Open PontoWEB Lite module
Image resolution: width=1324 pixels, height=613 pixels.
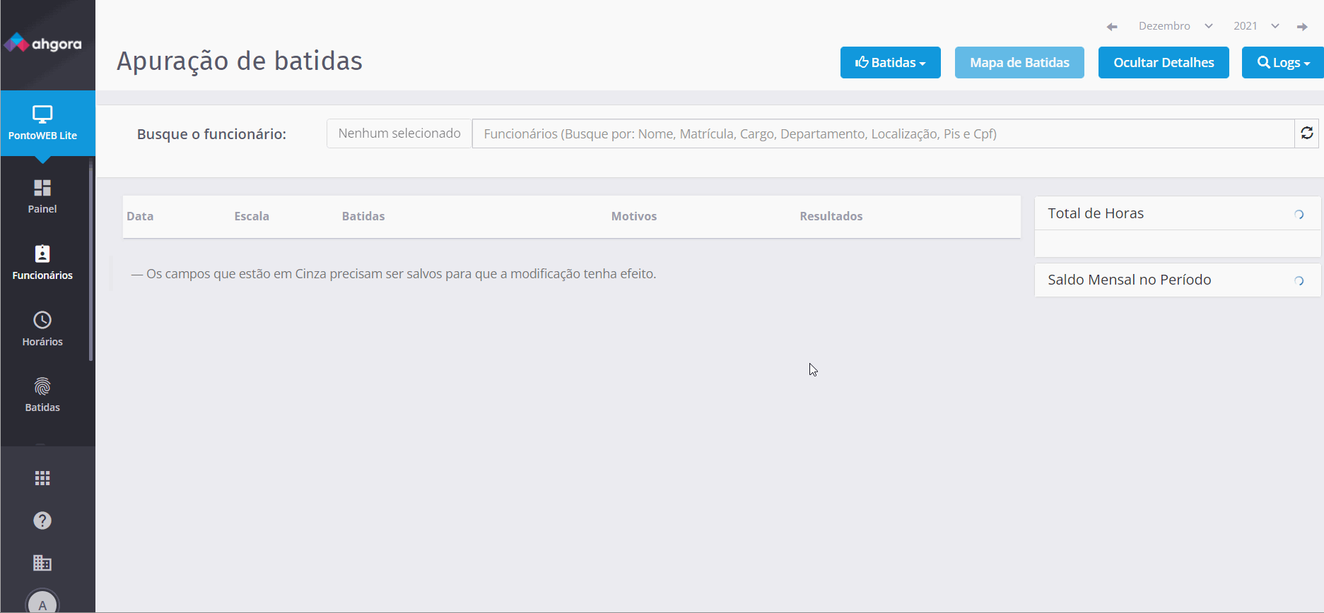pyautogui.click(x=48, y=123)
